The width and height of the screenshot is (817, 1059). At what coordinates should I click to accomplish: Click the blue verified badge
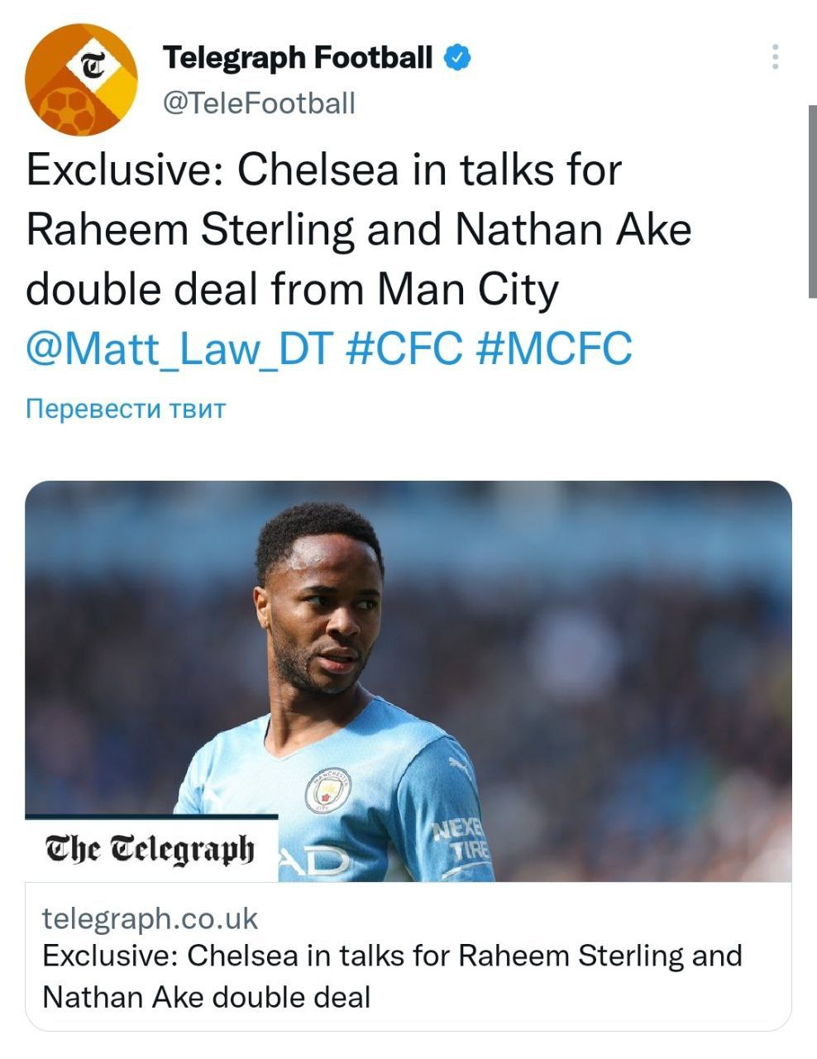[458, 58]
